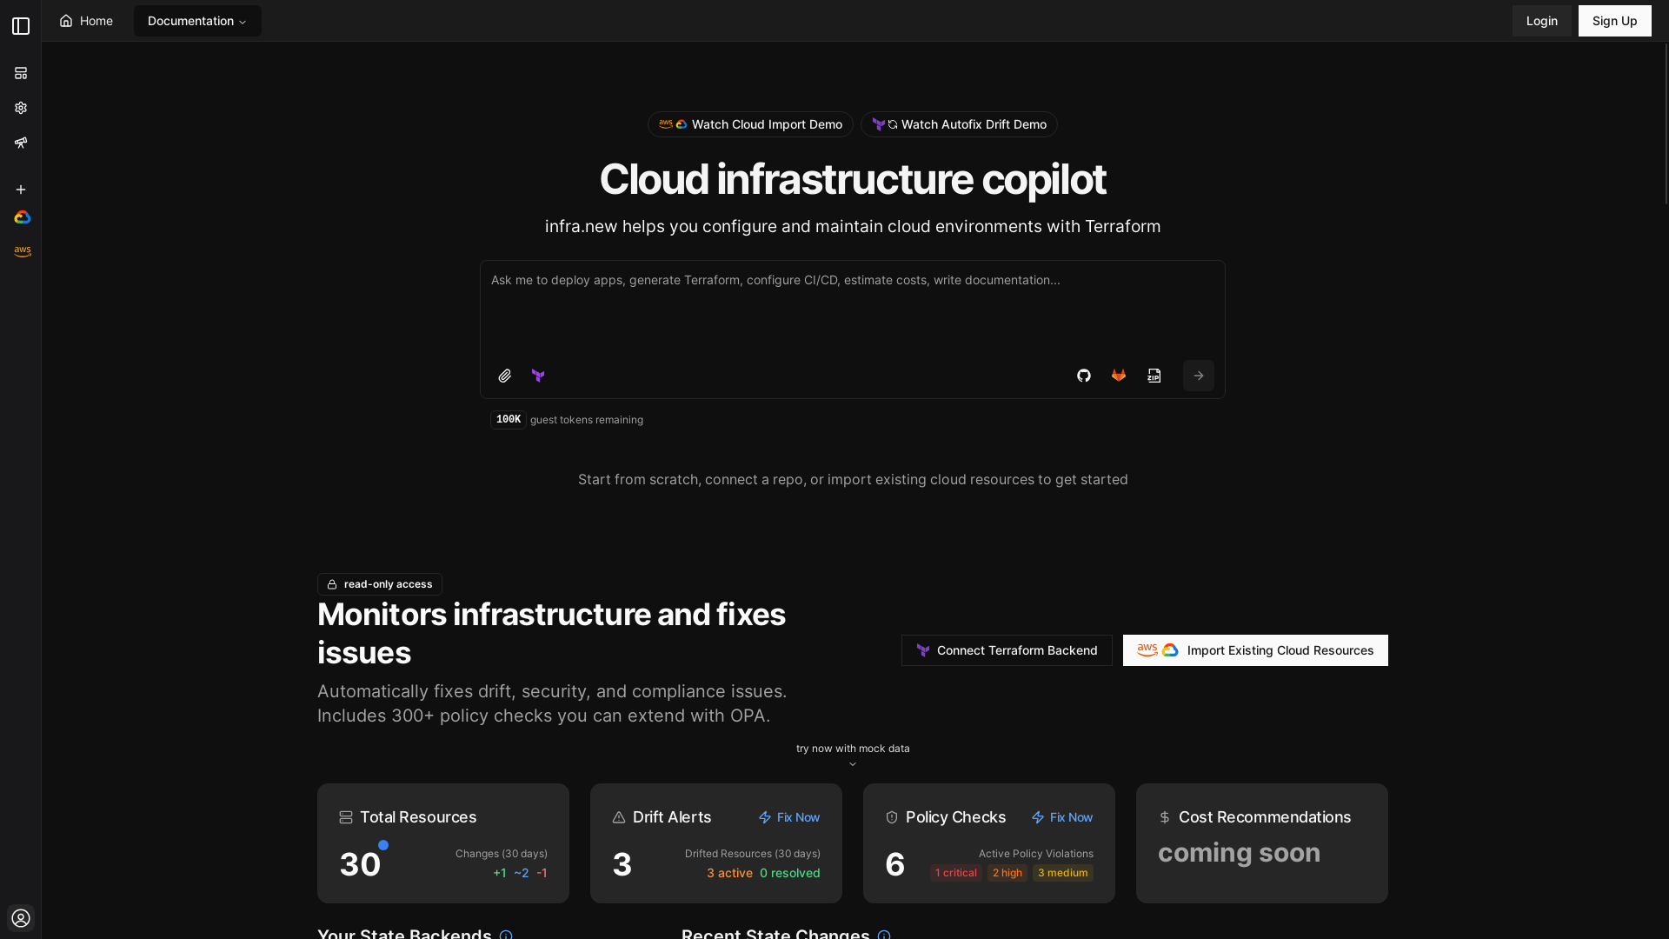Image resolution: width=1669 pixels, height=939 pixels.
Task: Go to Home in top navigation
Action: tap(86, 21)
